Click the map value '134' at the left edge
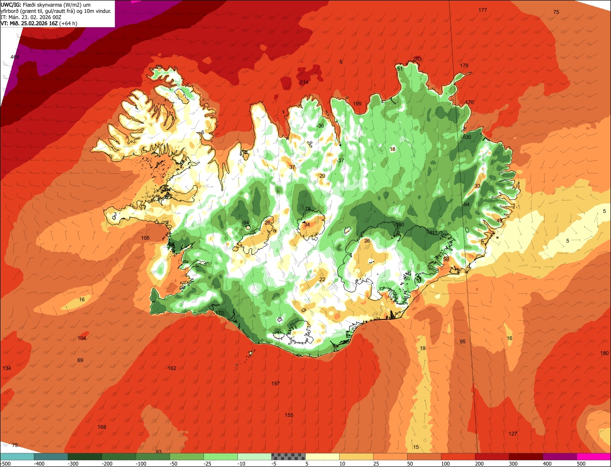 click(x=7, y=368)
